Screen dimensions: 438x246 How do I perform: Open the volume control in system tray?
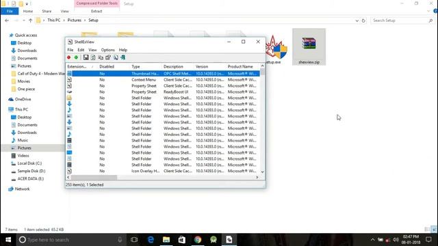(x=396, y=240)
